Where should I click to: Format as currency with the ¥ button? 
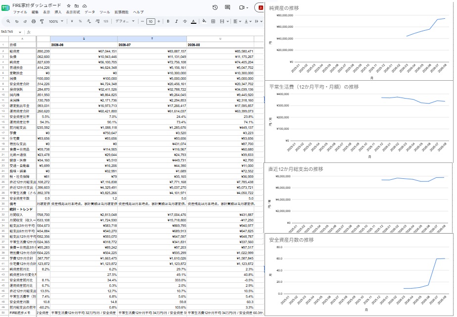point(72,21)
